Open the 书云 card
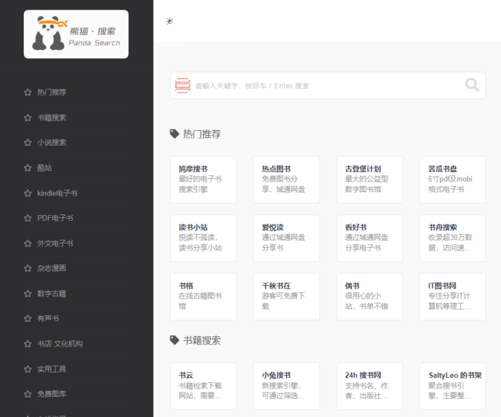This screenshot has width=501, height=417. pos(203,386)
